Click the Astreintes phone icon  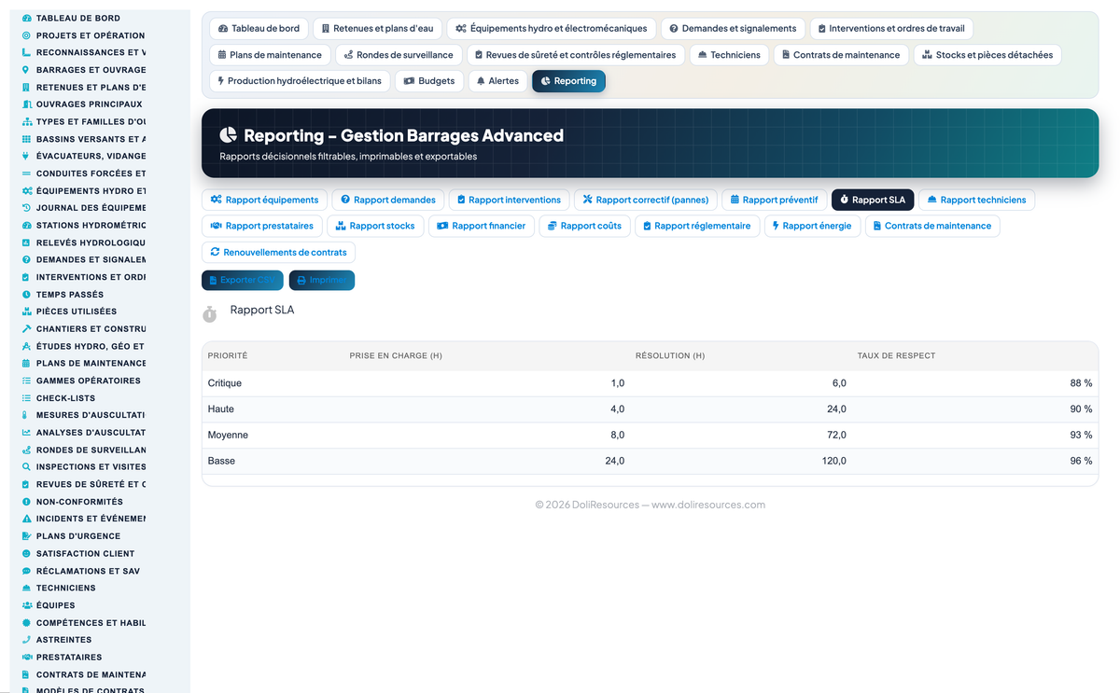(x=26, y=640)
